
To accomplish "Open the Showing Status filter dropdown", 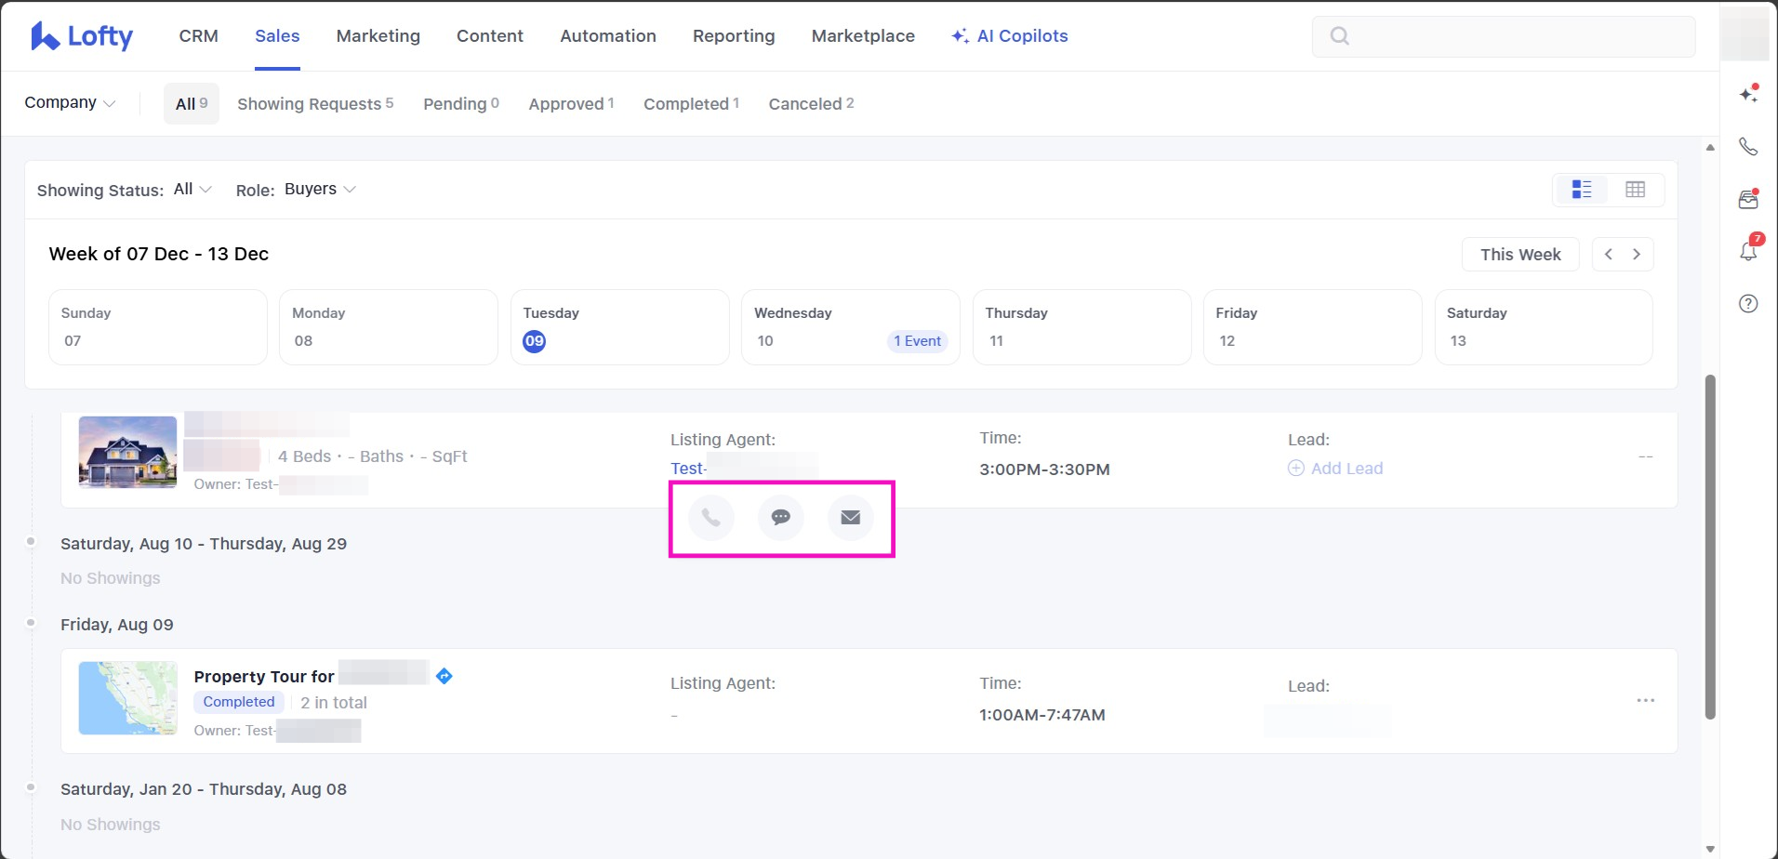I will coord(193,190).
